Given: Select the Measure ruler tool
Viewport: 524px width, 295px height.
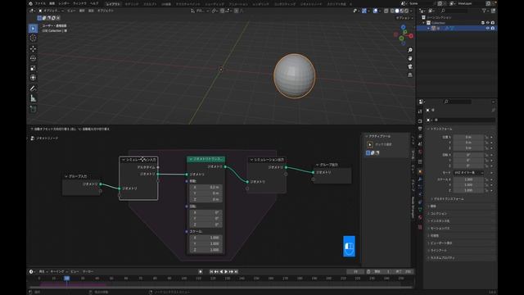Looking at the screenshot, I should [x=33, y=98].
